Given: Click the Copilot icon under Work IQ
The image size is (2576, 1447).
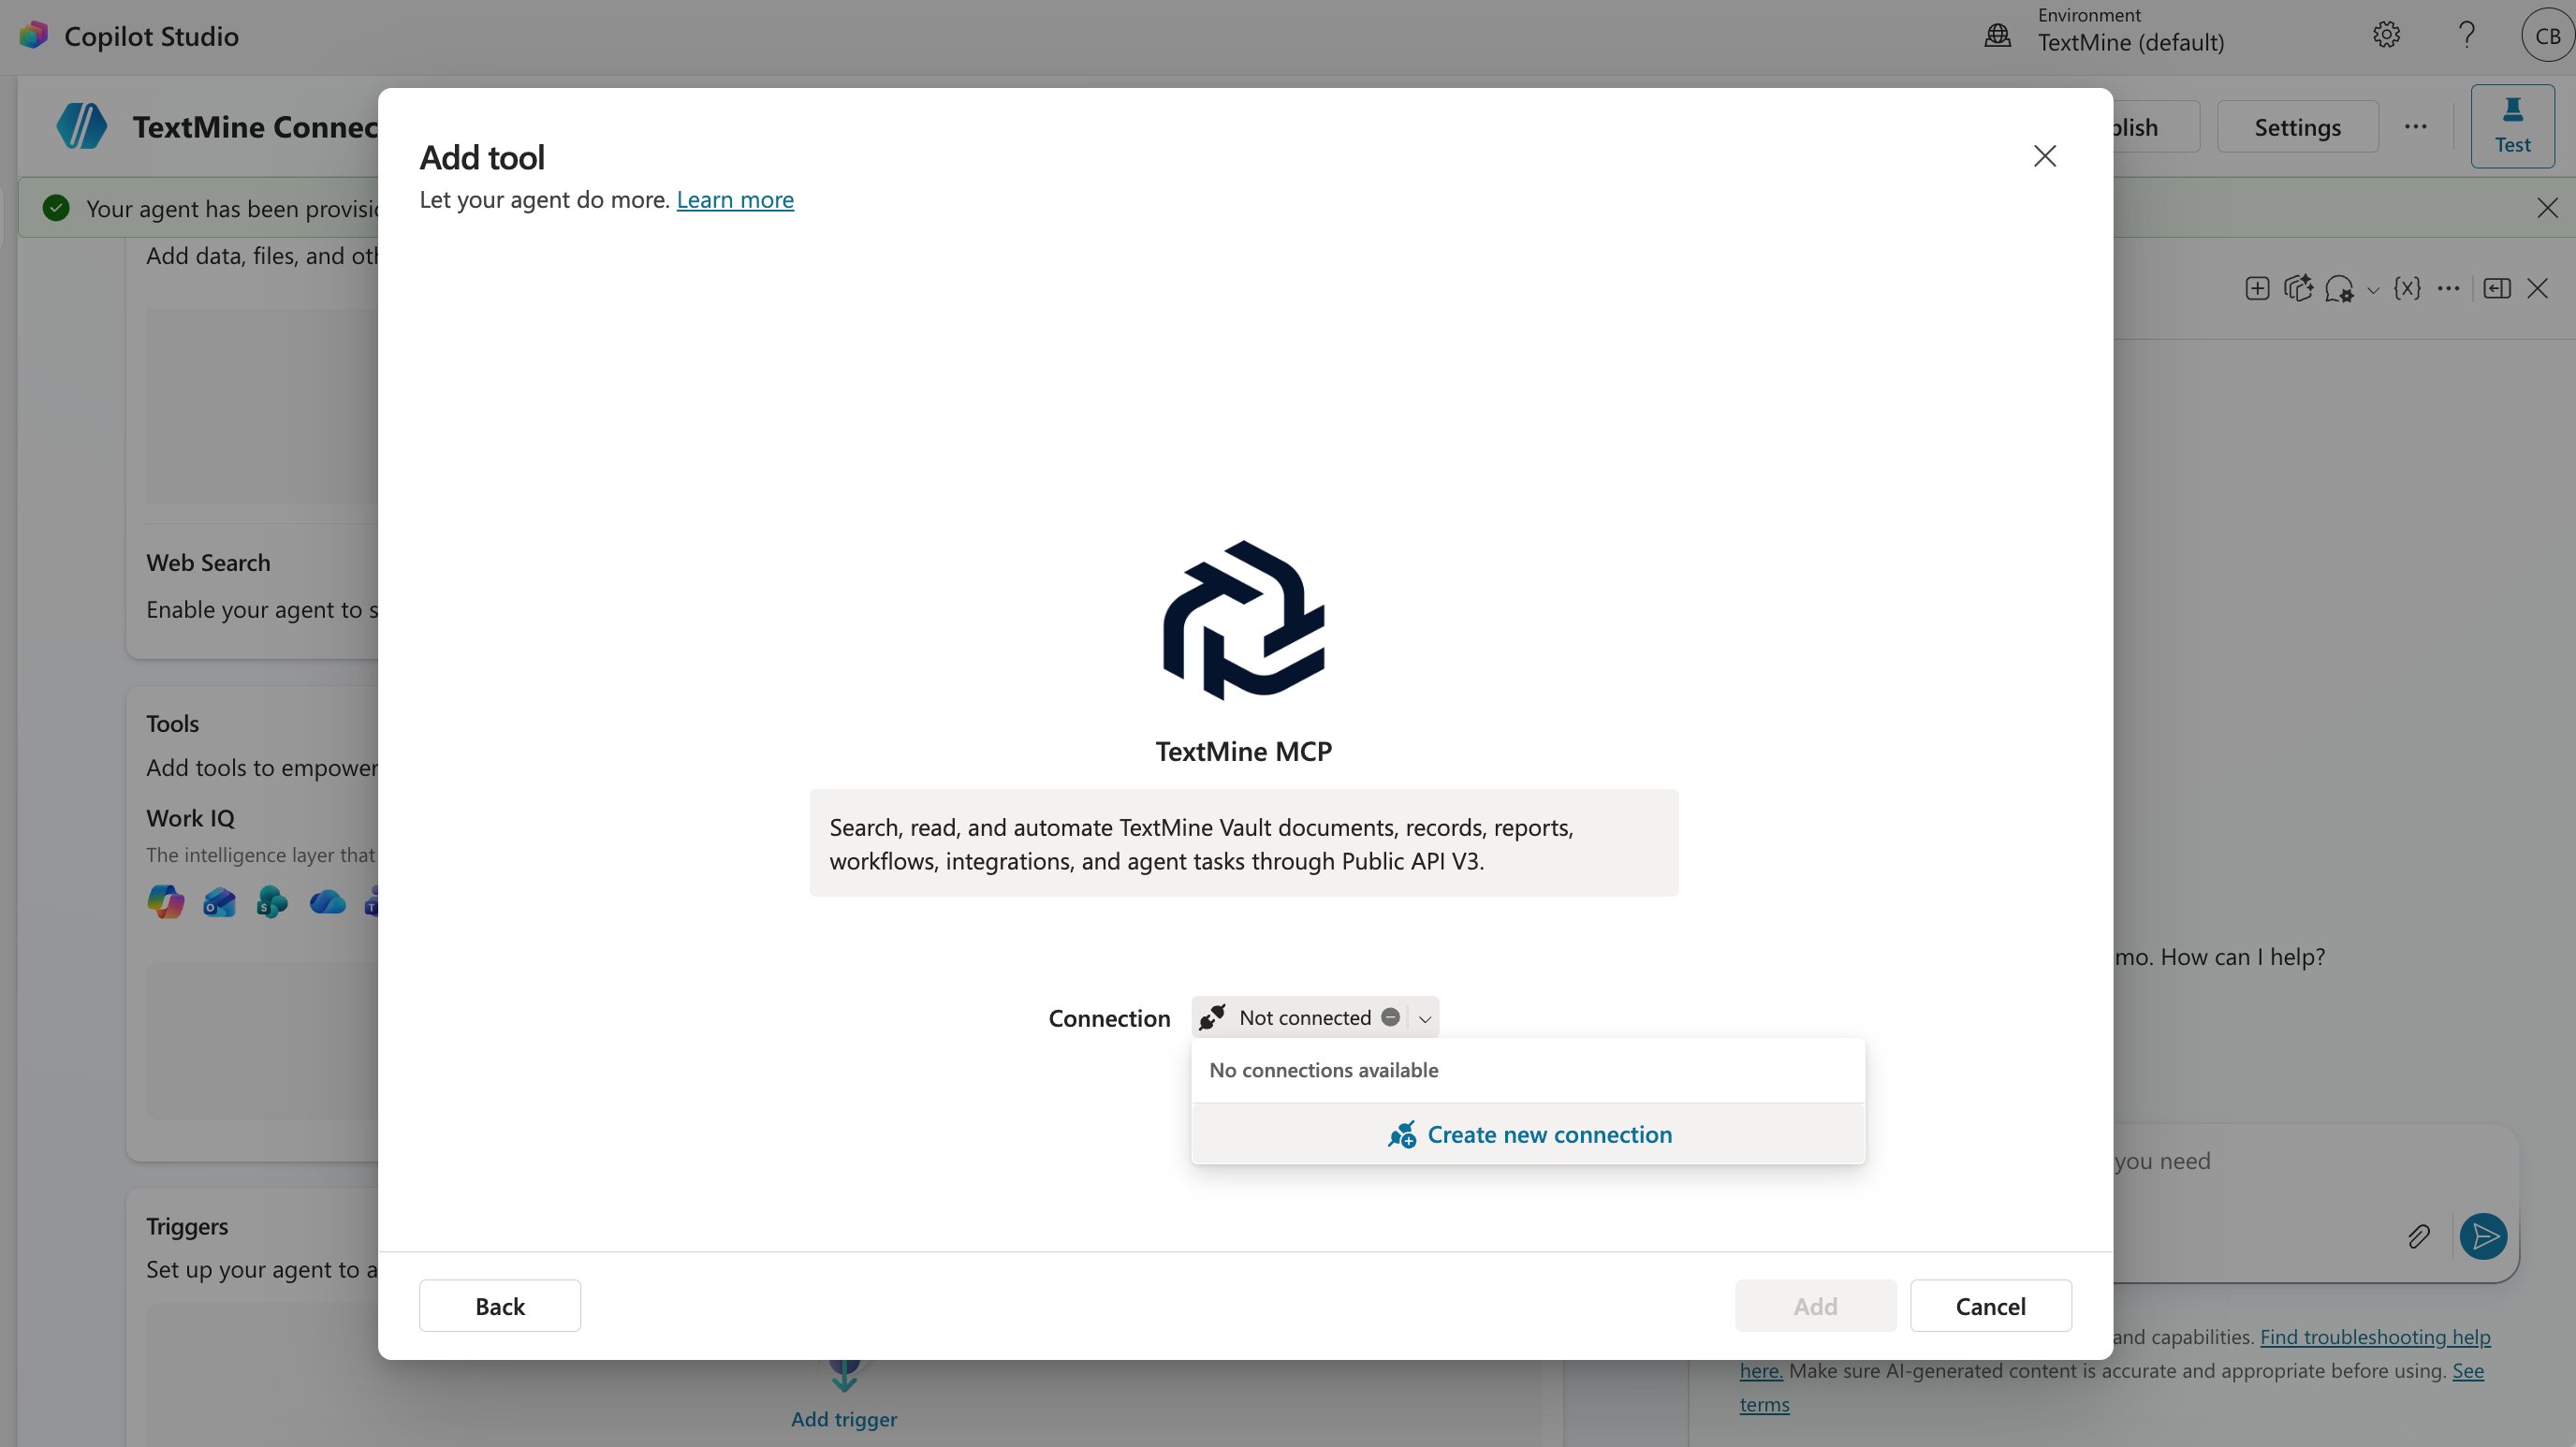Looking at the screenshot, I should point(166,902).
